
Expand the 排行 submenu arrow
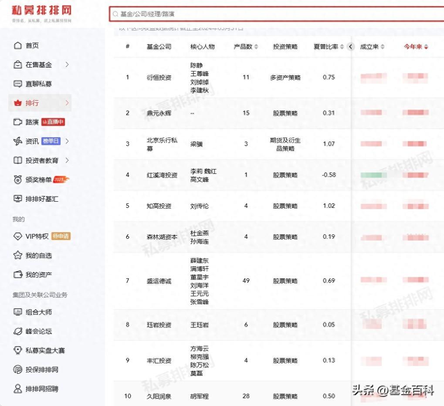67,103
